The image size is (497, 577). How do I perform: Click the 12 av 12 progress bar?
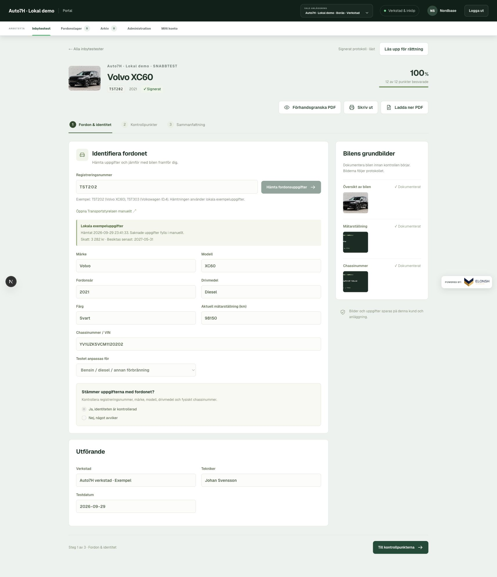click(x=404, y=86)
